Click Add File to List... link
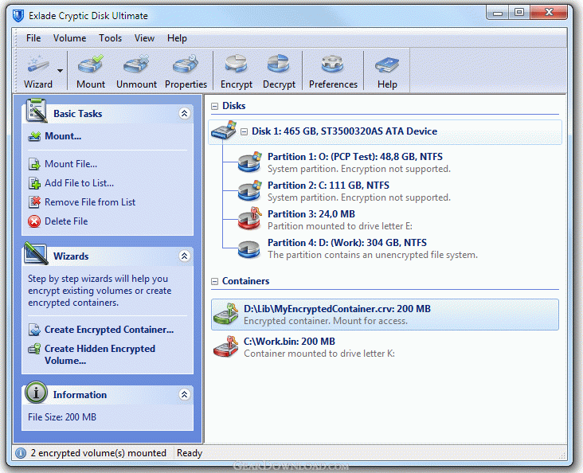 tap(79, 183)
